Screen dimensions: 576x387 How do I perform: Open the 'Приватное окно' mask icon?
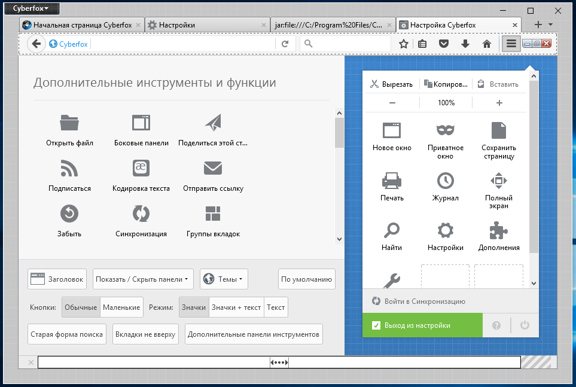tap(445, 130)
